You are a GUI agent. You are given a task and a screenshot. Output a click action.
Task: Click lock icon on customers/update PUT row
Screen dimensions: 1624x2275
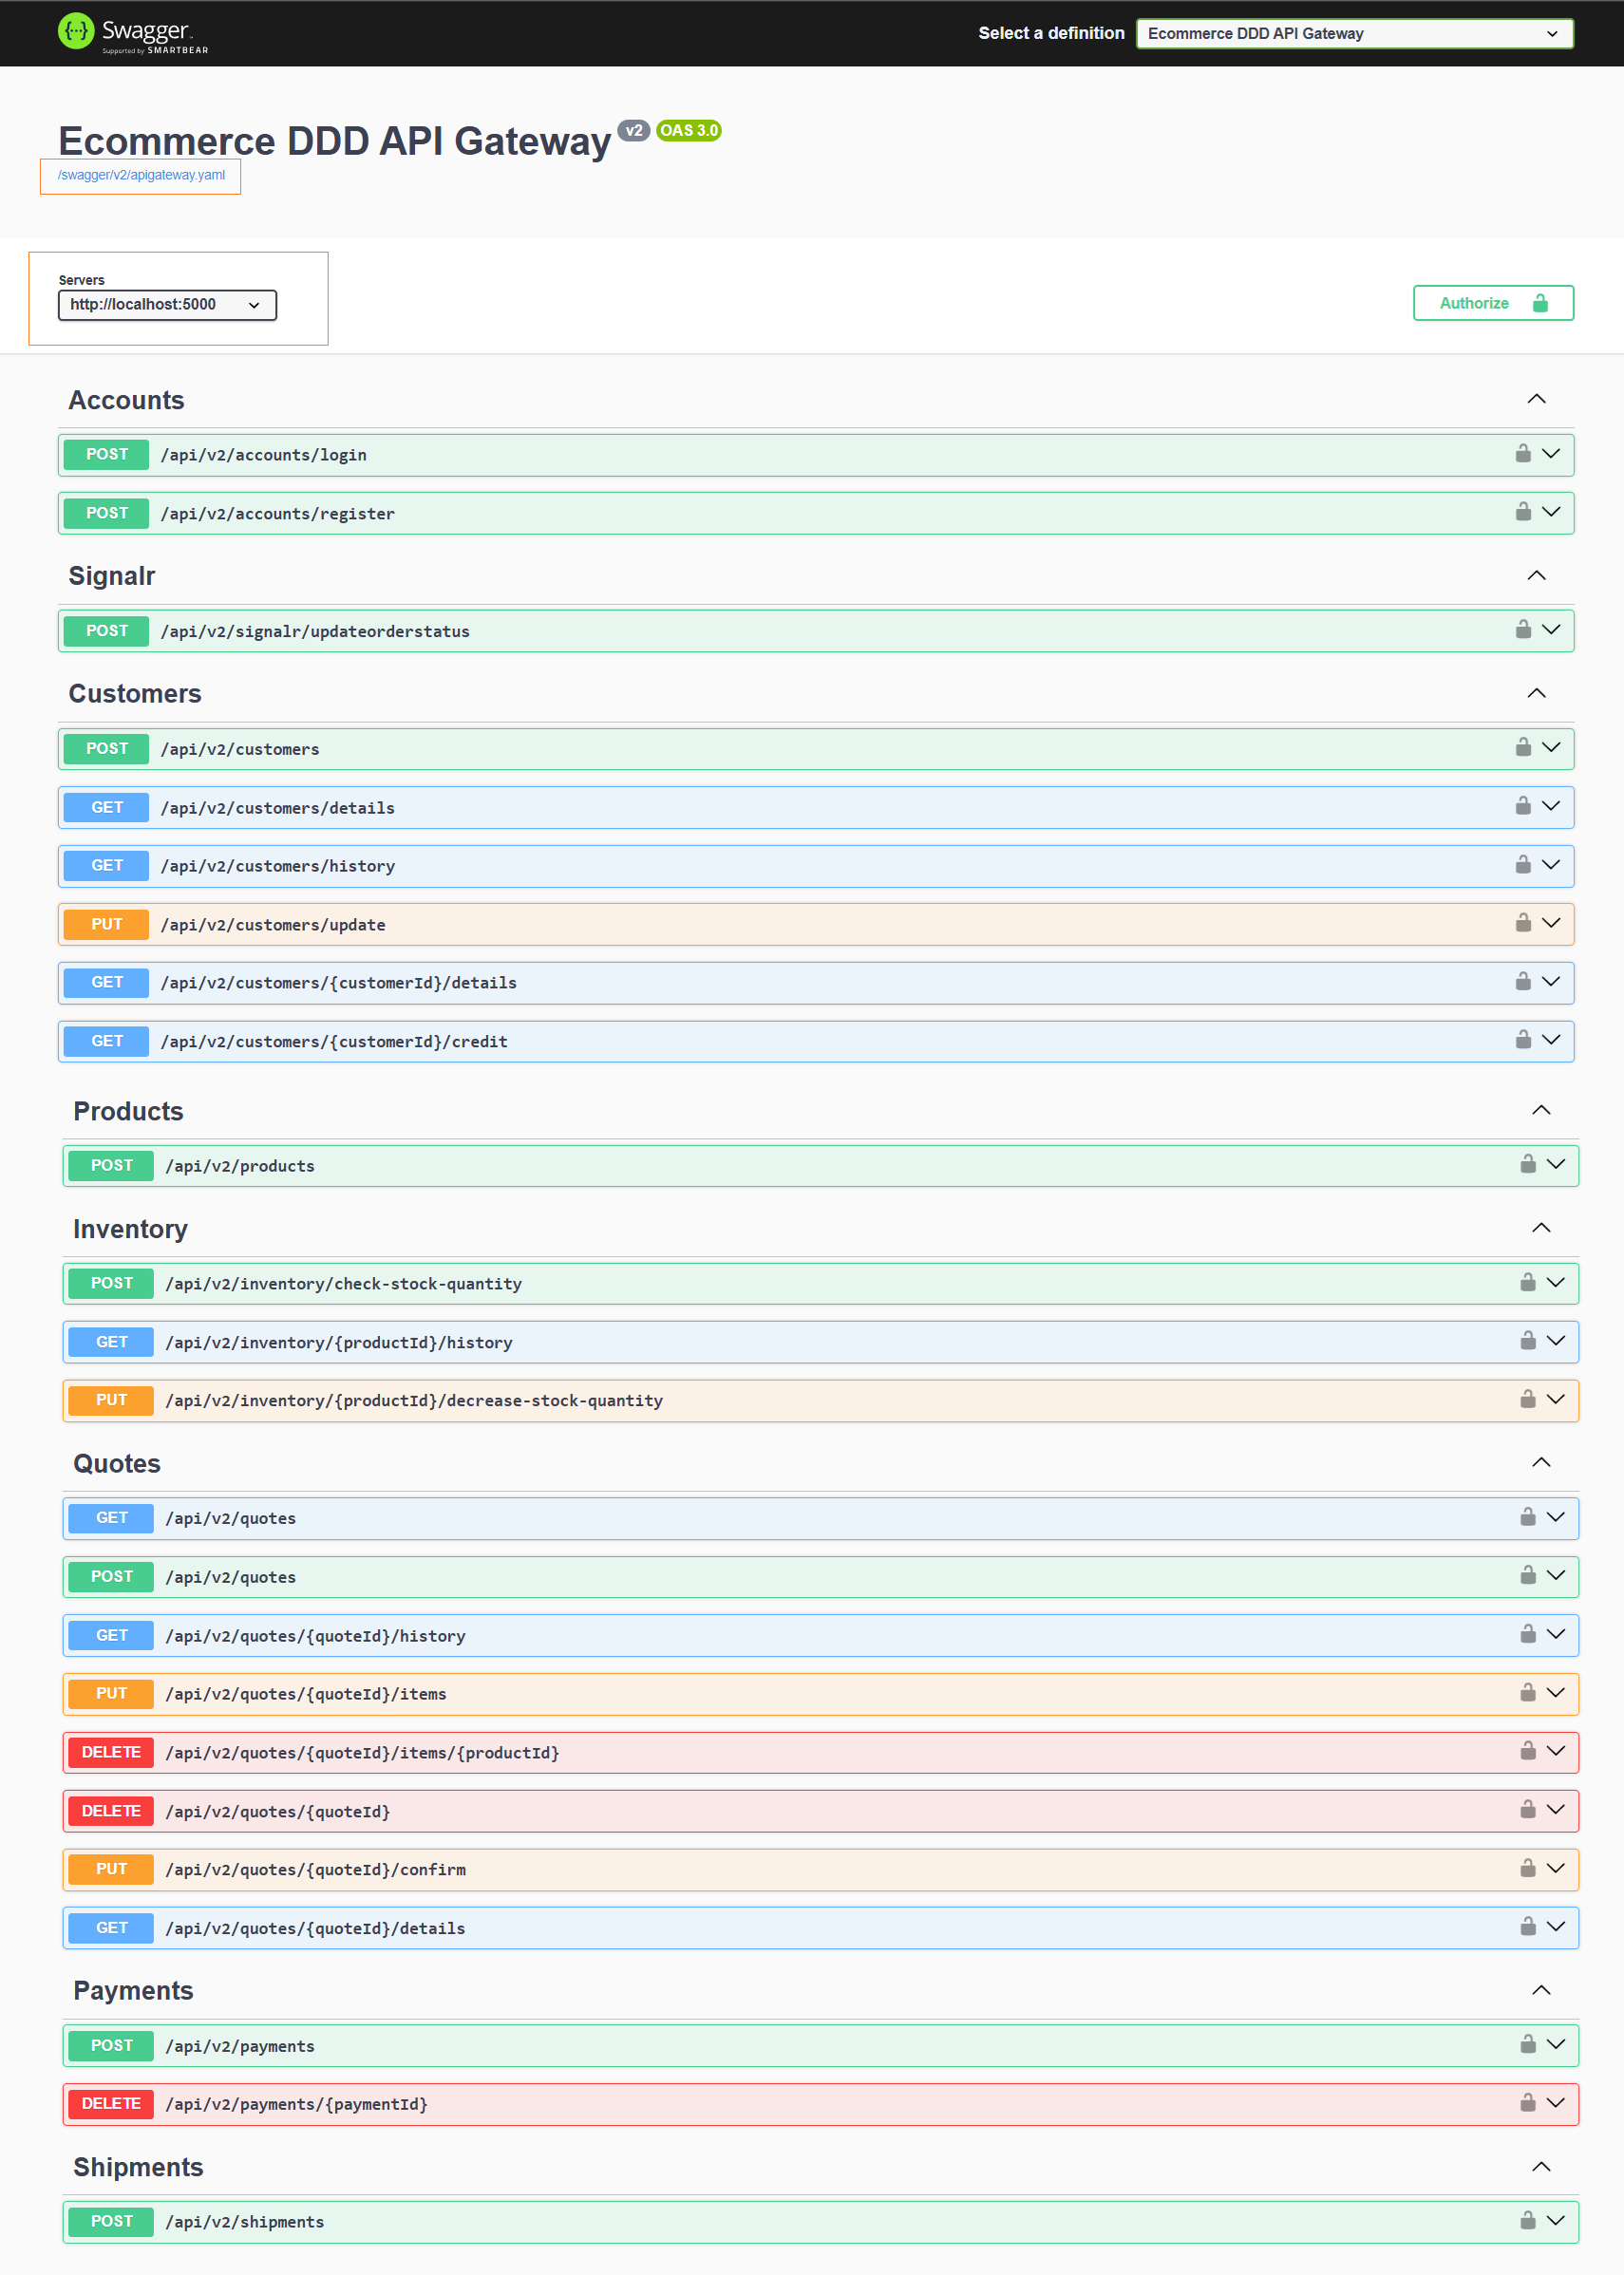pyautogui.click(x=1522, y=924)
